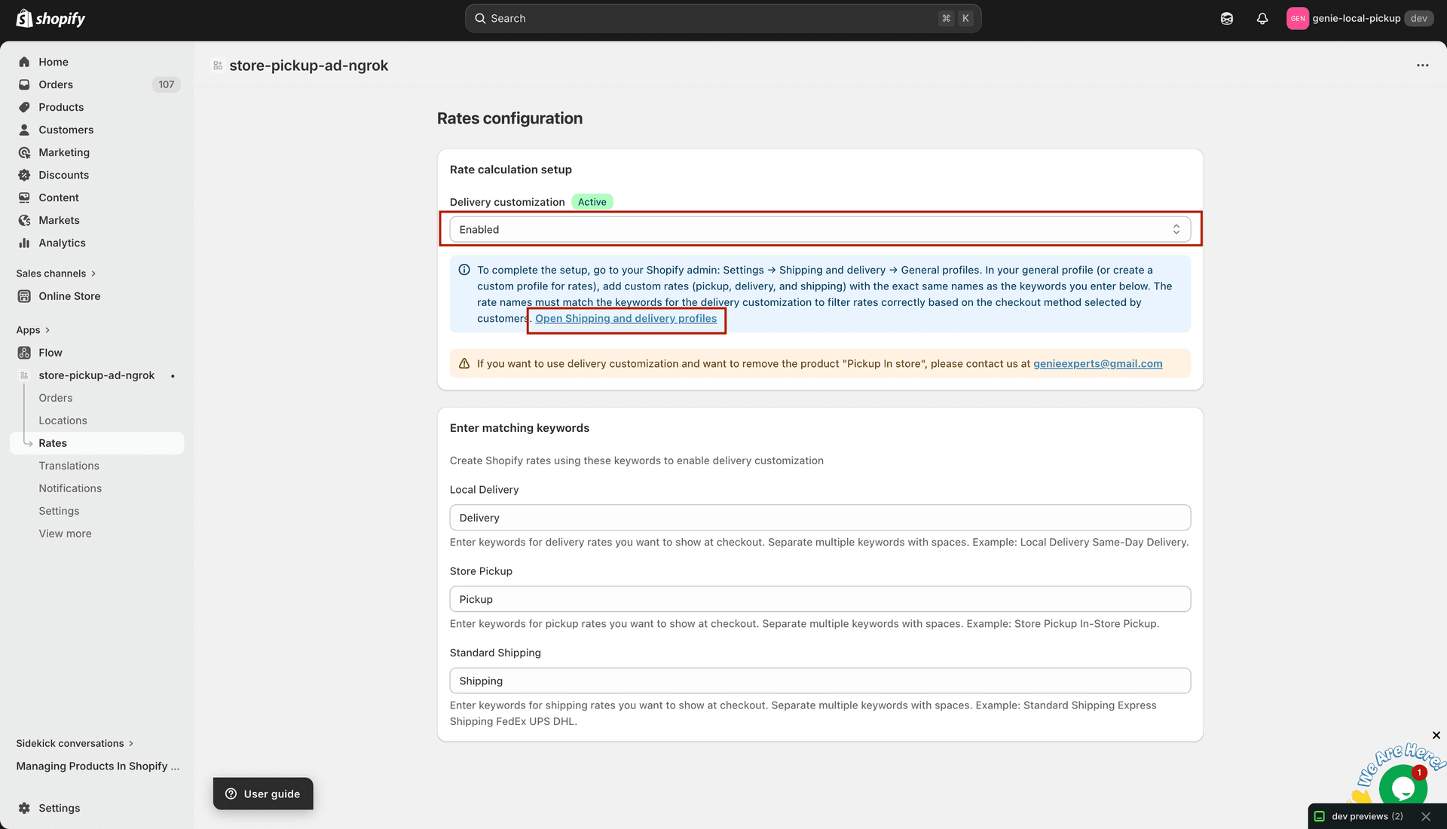Click the Local Delivery keywords field
Screen dimensions: 1447x829
tap(820, 518)
